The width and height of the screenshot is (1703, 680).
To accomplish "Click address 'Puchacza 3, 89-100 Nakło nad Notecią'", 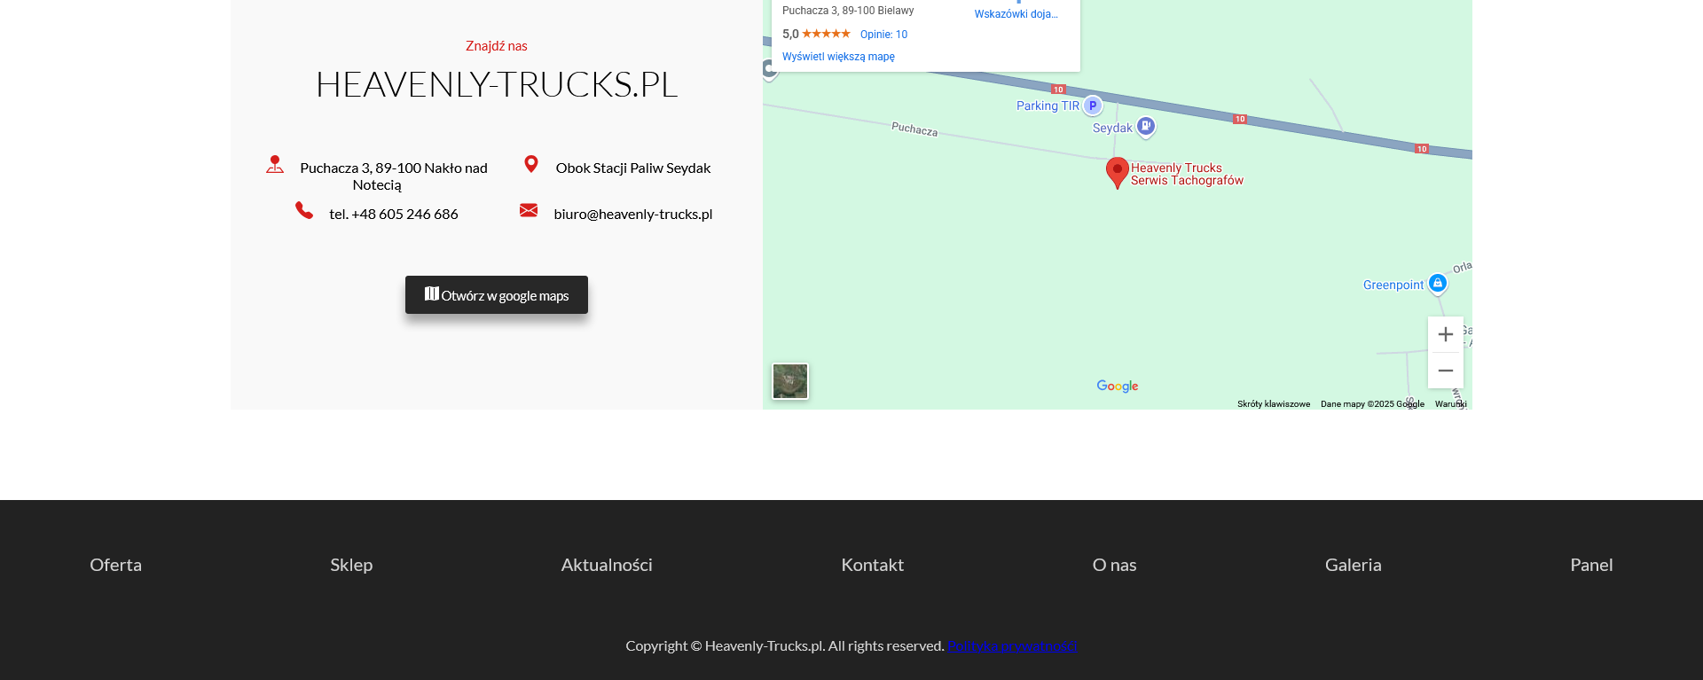I will pos(394,176).
